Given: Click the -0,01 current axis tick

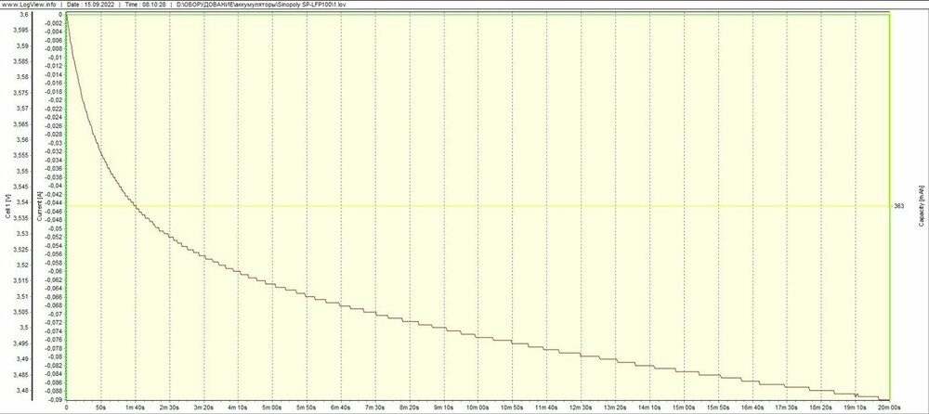Looking at the screenshot, I should click(x=55, y=57).
